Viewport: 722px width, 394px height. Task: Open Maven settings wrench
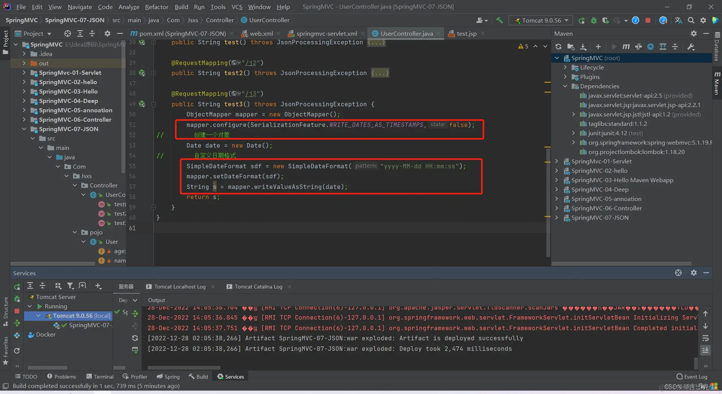691,47
